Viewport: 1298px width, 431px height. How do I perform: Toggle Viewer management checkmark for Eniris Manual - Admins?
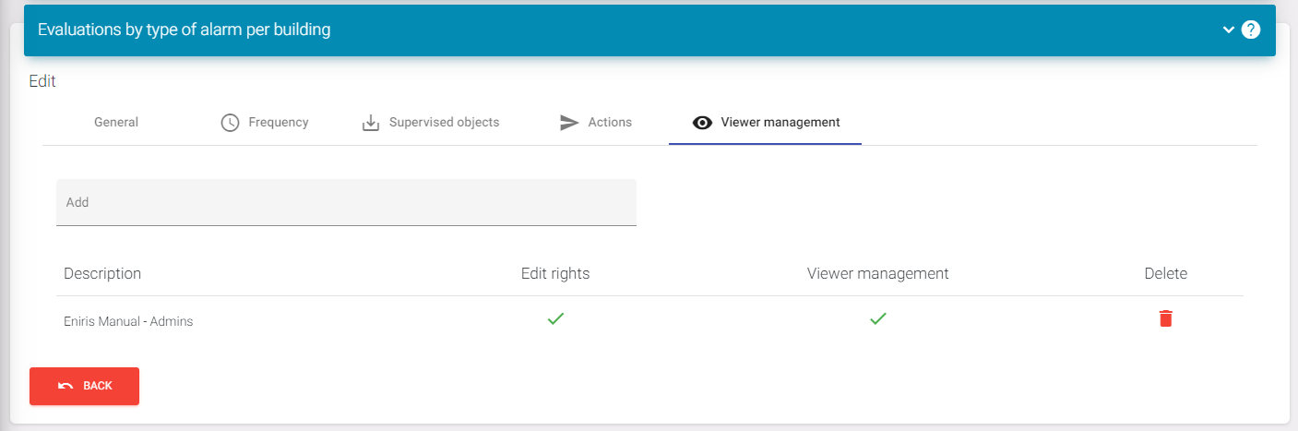[x=877, y=318]
